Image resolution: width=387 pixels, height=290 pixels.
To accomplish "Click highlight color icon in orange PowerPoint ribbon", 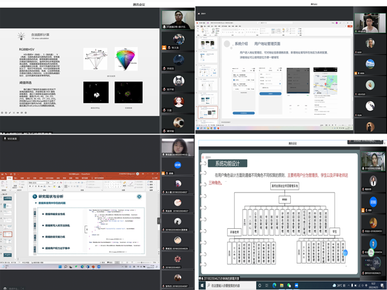I will tap(55, 186).
